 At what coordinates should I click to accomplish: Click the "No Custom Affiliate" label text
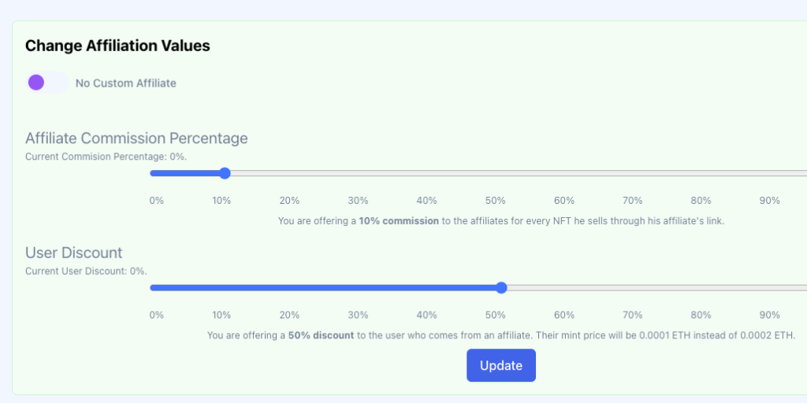125,83
